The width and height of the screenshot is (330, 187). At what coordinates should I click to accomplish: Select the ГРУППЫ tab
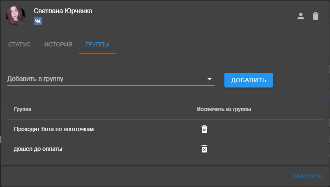coord(97,44)
